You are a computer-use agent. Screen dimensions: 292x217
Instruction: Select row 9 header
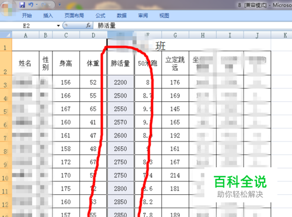tap(6, 161)
